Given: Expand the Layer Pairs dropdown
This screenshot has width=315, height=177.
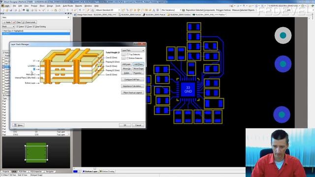Looking at the screenshot, I should pyautogui.click(x=133, y=50).
